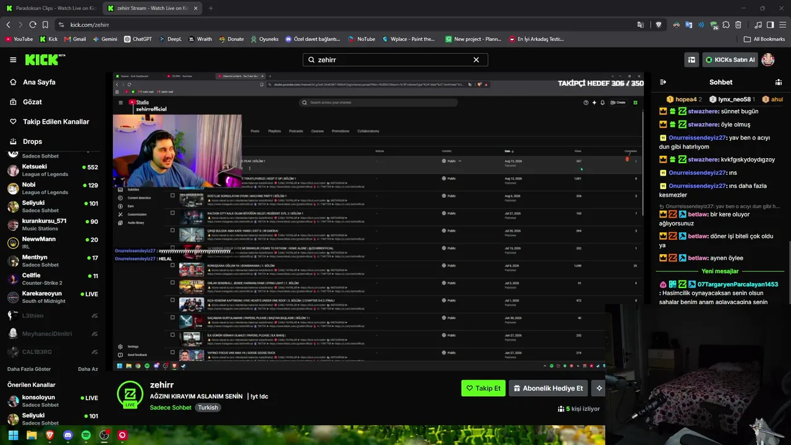
Task: Open Spotify from the taskbar
Action: point(86,435)
